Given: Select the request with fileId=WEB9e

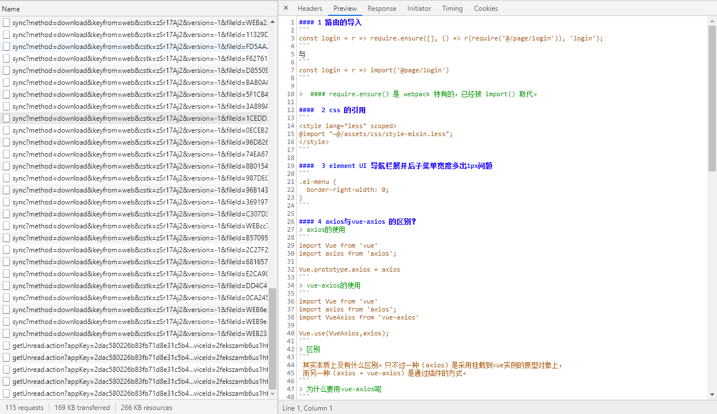Looking at the screenshot, I should tap(134, 321).
